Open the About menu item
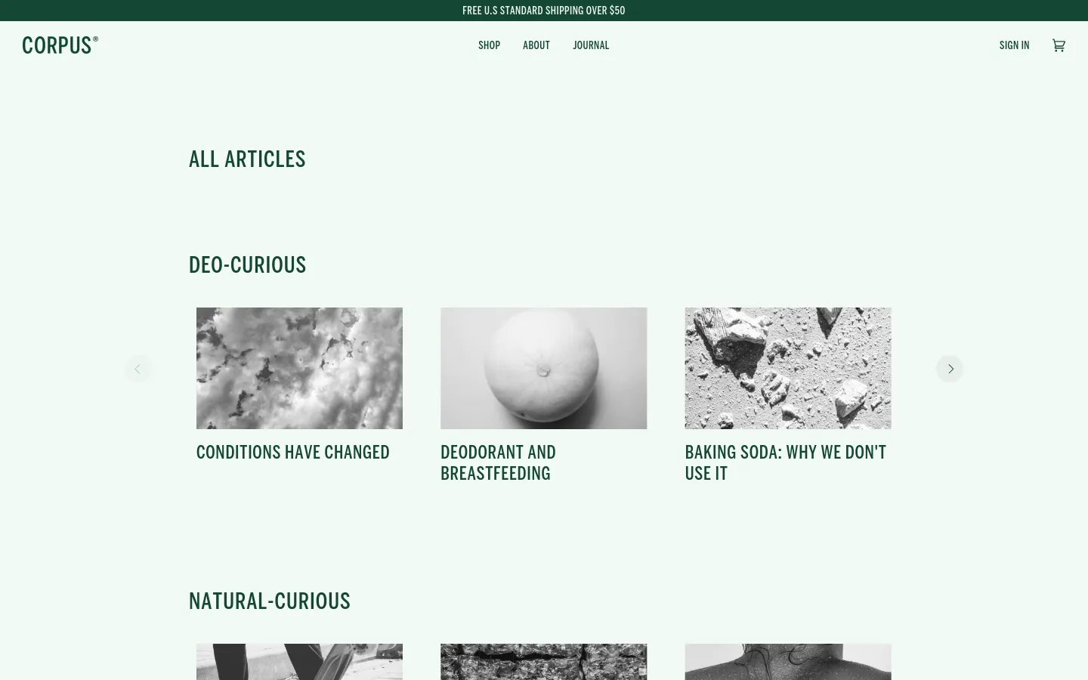Viewport: 1088px width, 680px height. pyautogui.click(x=536, y=45)
